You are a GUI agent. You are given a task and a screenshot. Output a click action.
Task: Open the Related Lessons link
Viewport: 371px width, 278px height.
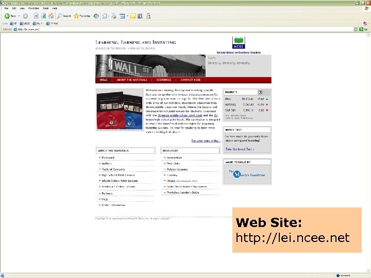click(x=177, y=169)
